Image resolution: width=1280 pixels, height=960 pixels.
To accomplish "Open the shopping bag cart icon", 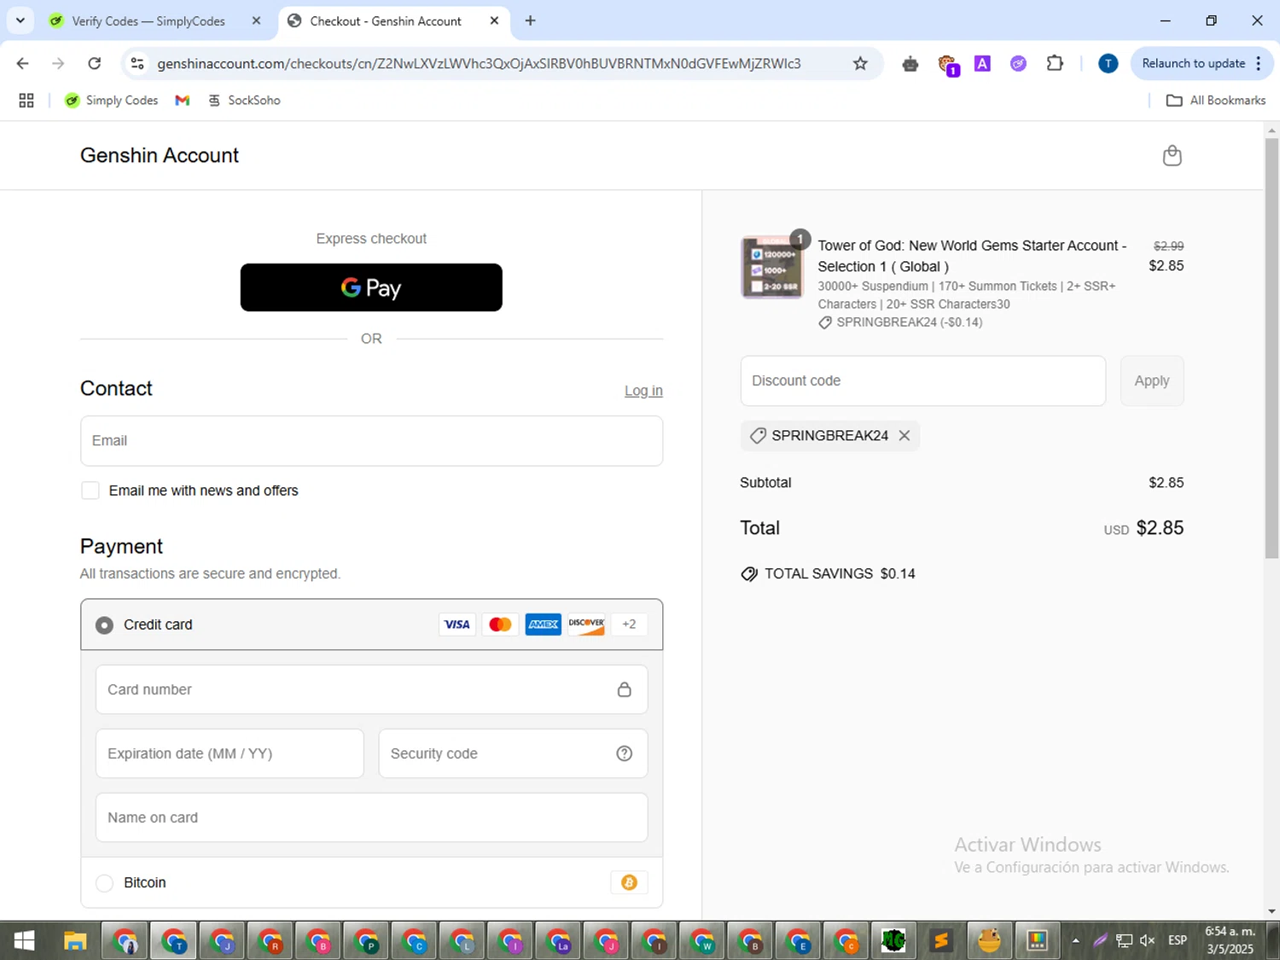I will coord(1172,155).
